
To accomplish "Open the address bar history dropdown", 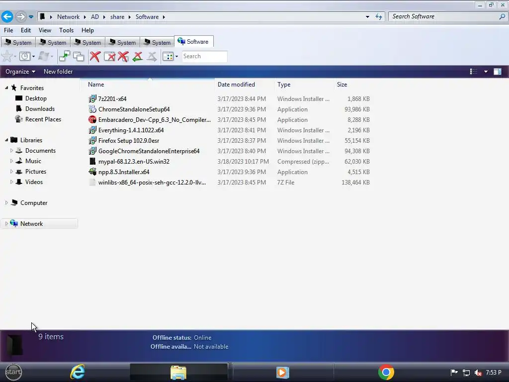I will pyautogui.click(x=367, y=16).
